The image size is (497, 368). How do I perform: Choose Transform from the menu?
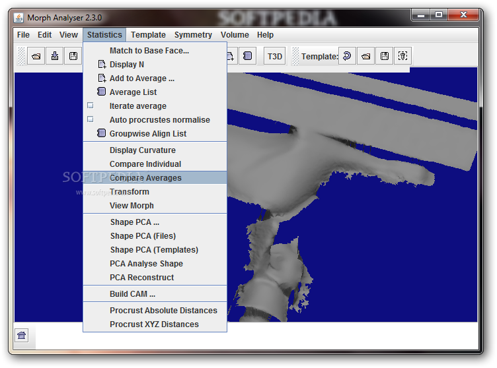click(x=155, y=192)
